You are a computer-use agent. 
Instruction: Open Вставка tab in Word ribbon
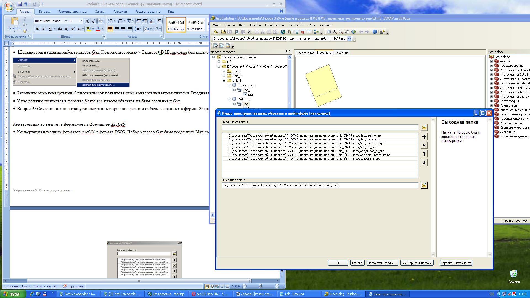click(44, 12)
